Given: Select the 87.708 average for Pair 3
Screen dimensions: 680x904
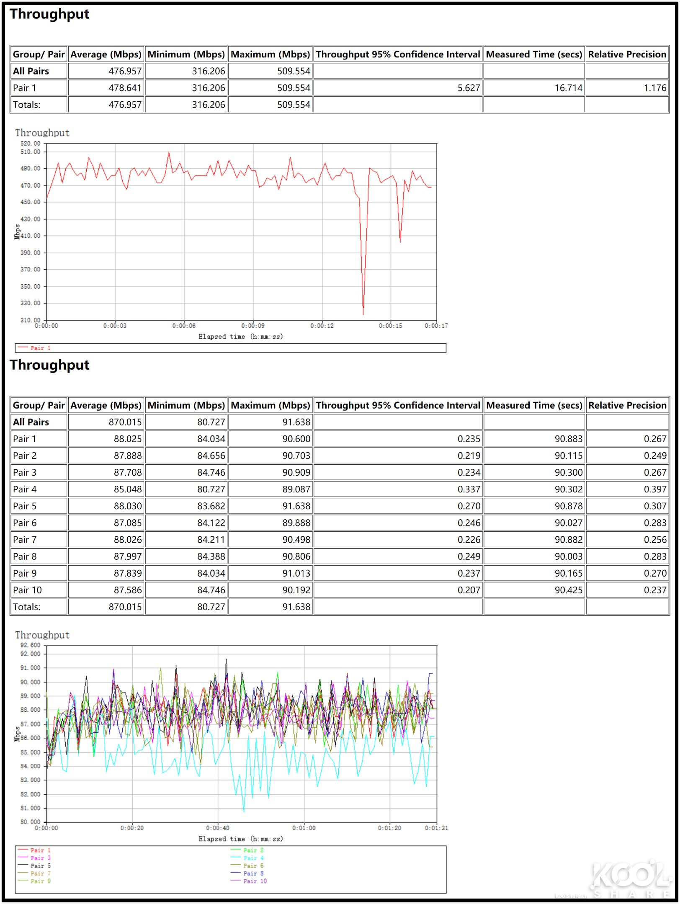Looking at the screenshot, I should 106,472.
